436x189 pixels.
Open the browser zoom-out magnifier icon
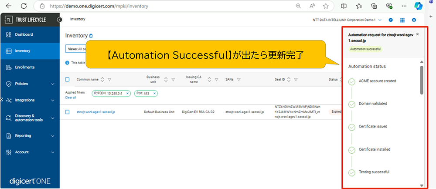(x=298, y=6)
